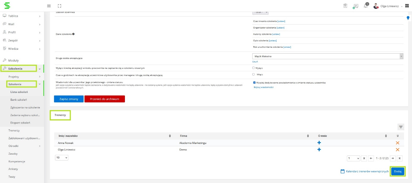Toggle fullscreen mode icon in header
The height and width of the screenshot is (183, 412).
pyautogui.click(x=59, y=6)
